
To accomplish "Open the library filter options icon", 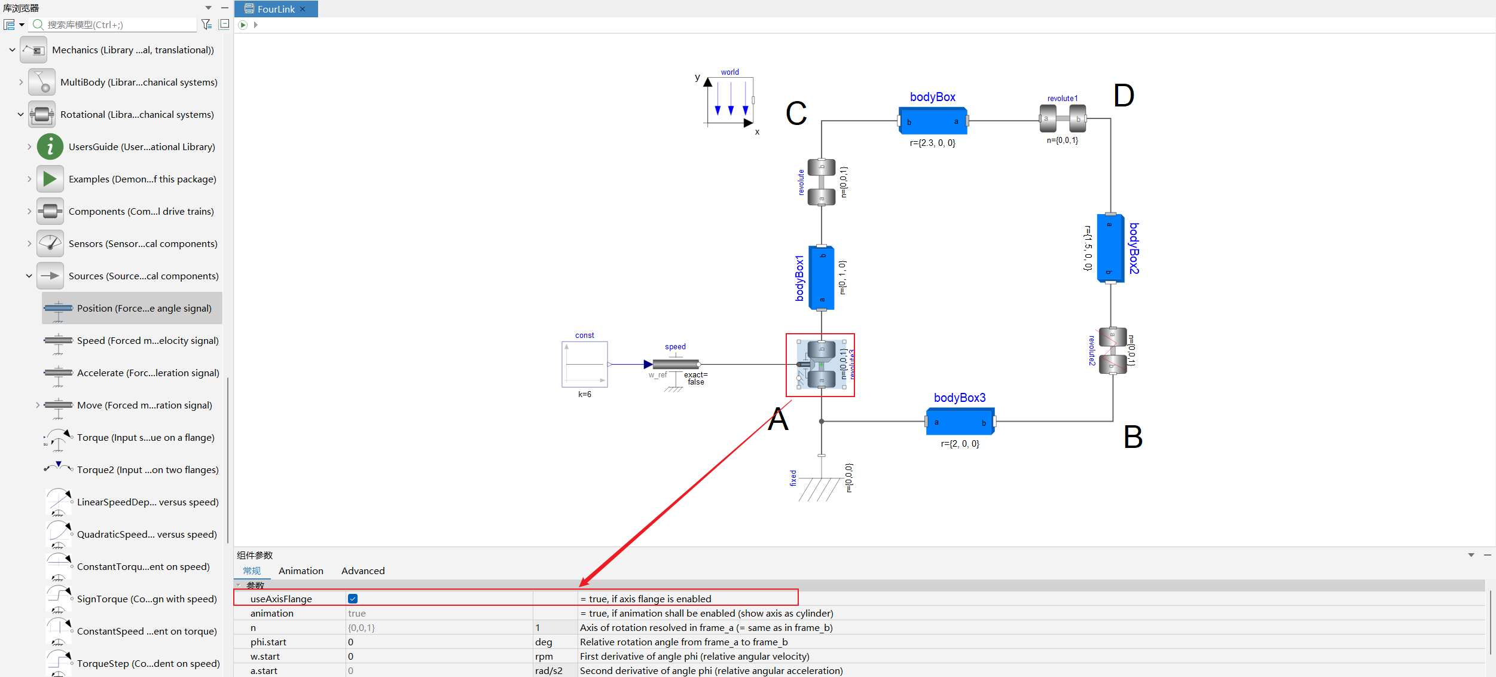I will [206, 25].
